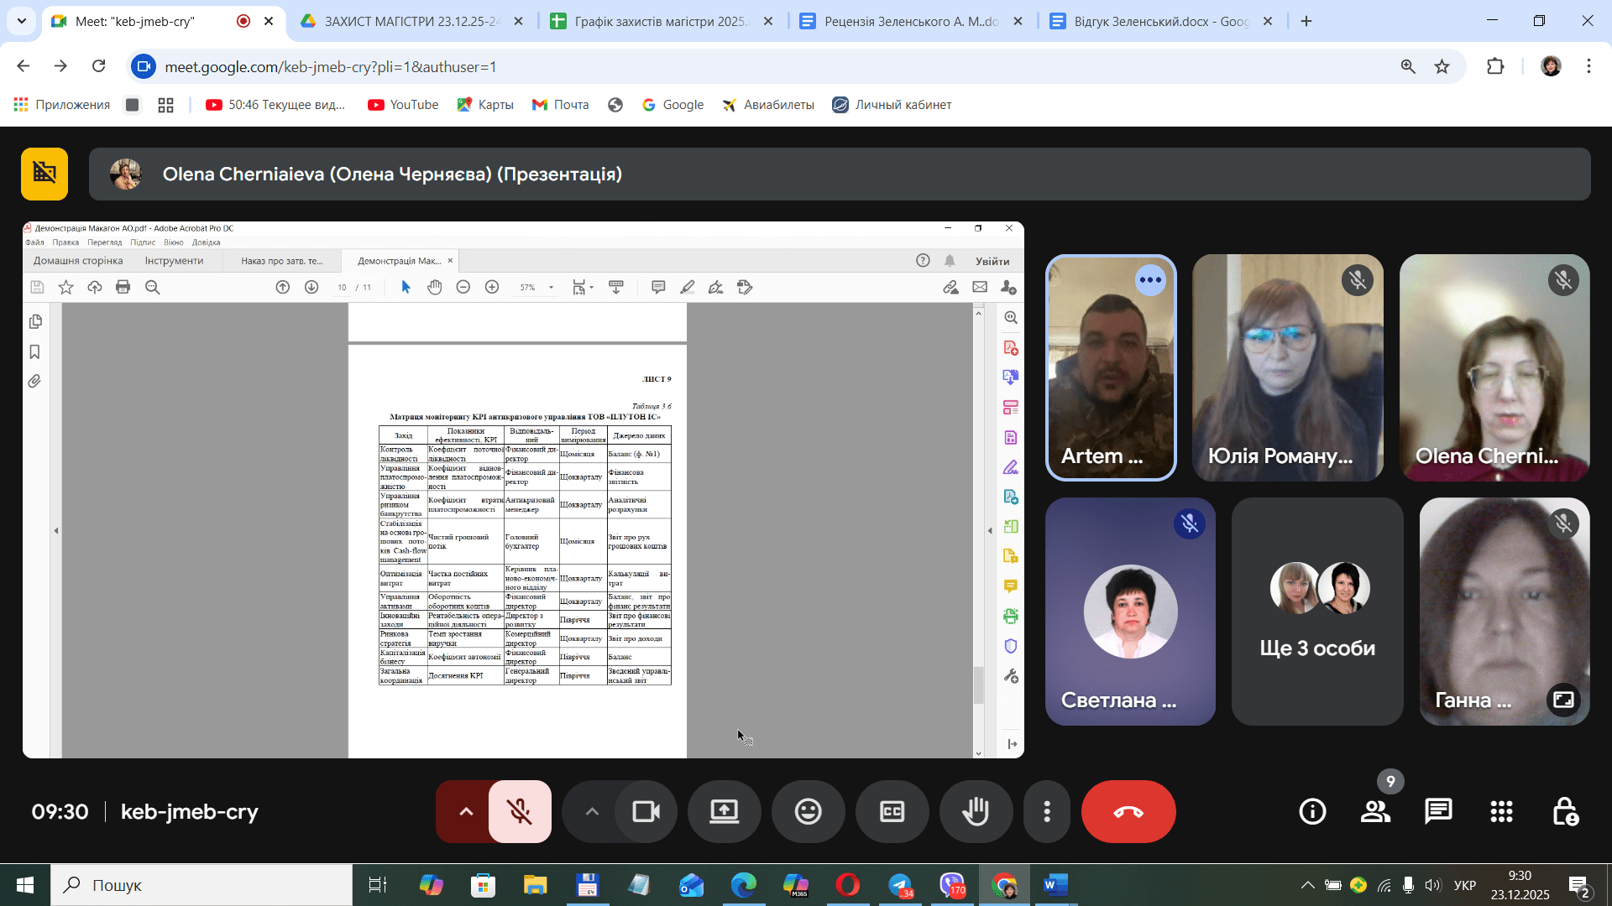
Task: Turn the camera on
Action: coord(646,811)
